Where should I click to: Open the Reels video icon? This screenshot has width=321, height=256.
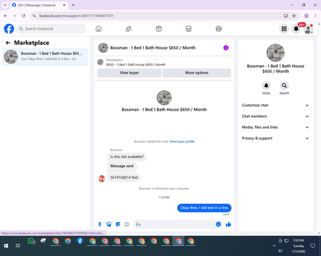click(x=159, y=29)
